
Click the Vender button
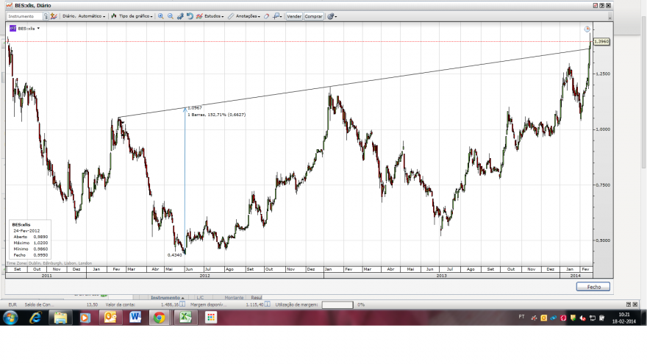tap(294, 16)
